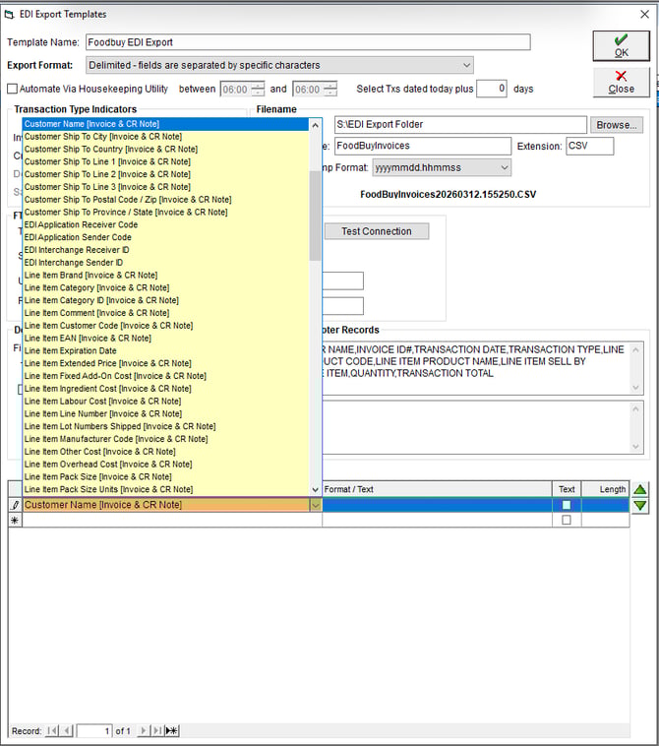The height and width of the screenshot is (746, 659).
Task: Click the OK button with green checkmark
Action: click(621, 45)
